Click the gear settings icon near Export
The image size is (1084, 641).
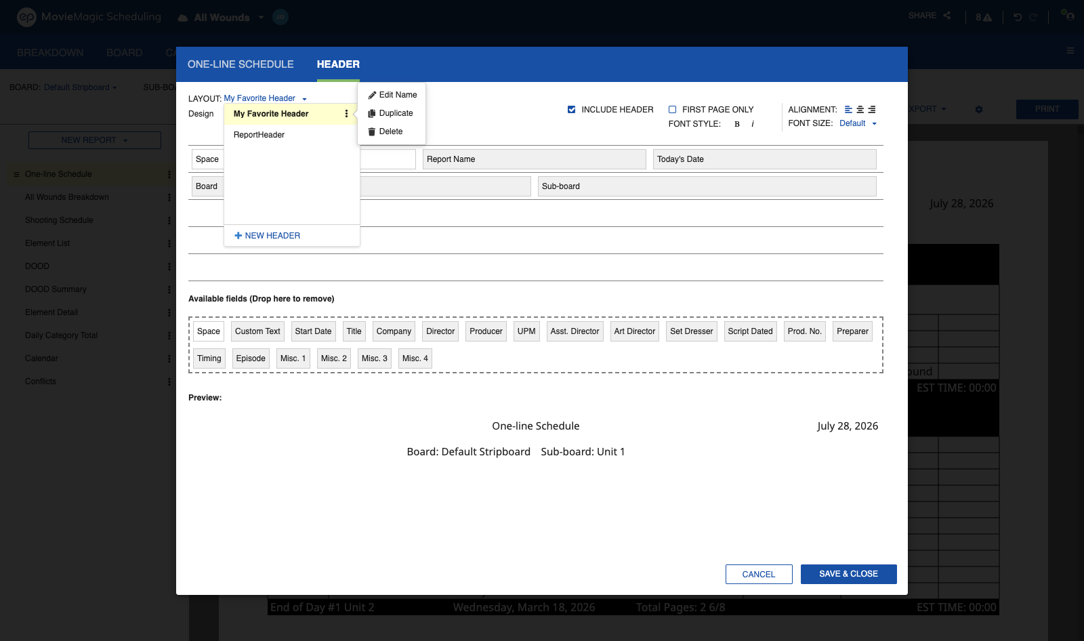coord(979,109)
